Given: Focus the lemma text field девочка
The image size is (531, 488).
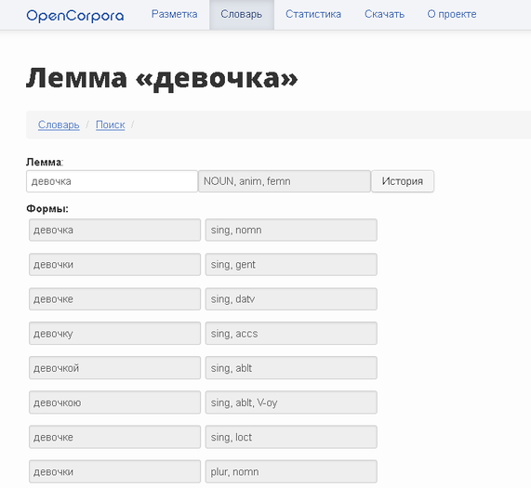Looking at the screenshot, I should (x=112, y=181).
